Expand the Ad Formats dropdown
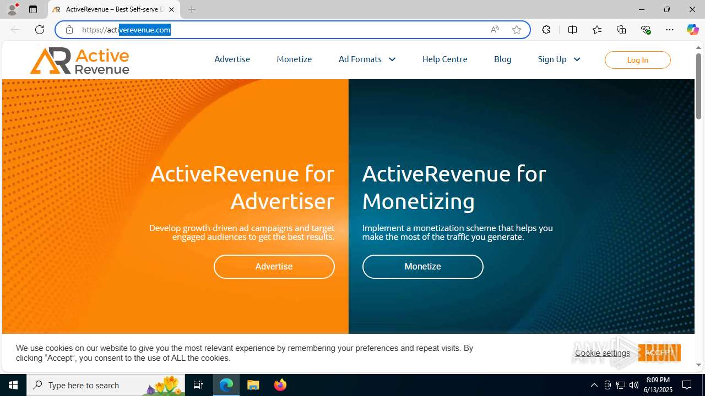This screenshot has height=396, width=705. [367, 59]
